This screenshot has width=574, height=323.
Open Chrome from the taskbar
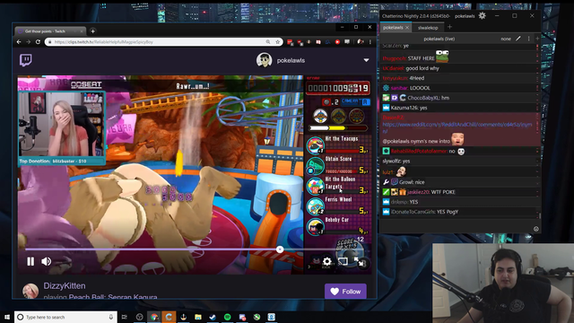(x=154, y=317)
